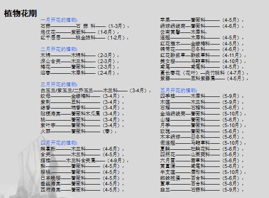The image size is (269, 198).
Task: Click the plant name 石蒜
Action: 45,26
